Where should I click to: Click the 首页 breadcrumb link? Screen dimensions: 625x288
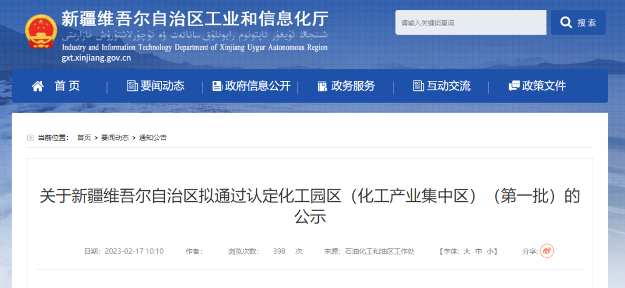pos(84,138)
